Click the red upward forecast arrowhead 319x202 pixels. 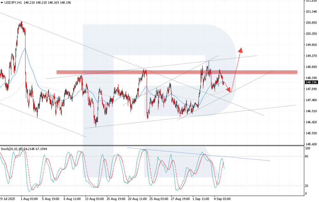(241, 50)
